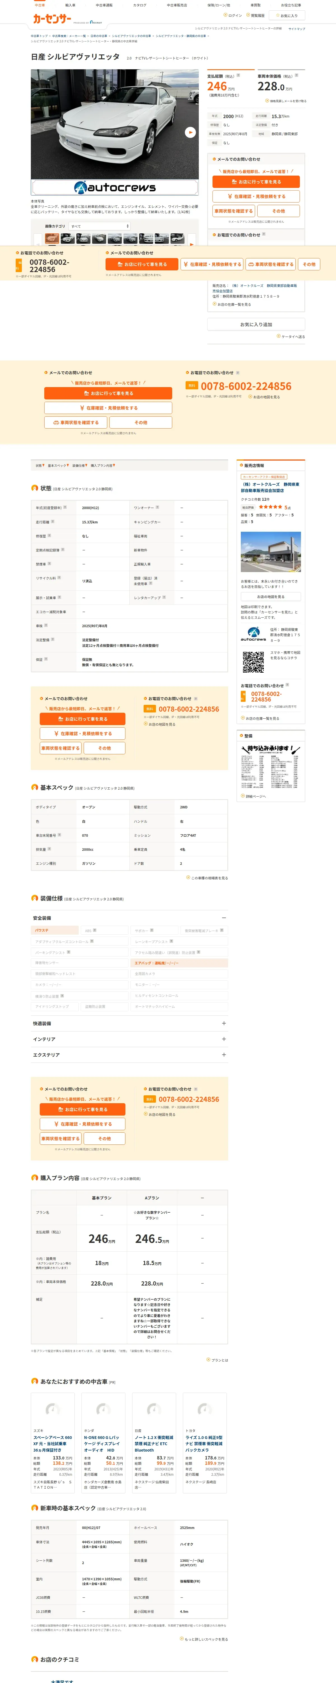Click large phone number 0078-6002-224856

click(x=246, y=386)
